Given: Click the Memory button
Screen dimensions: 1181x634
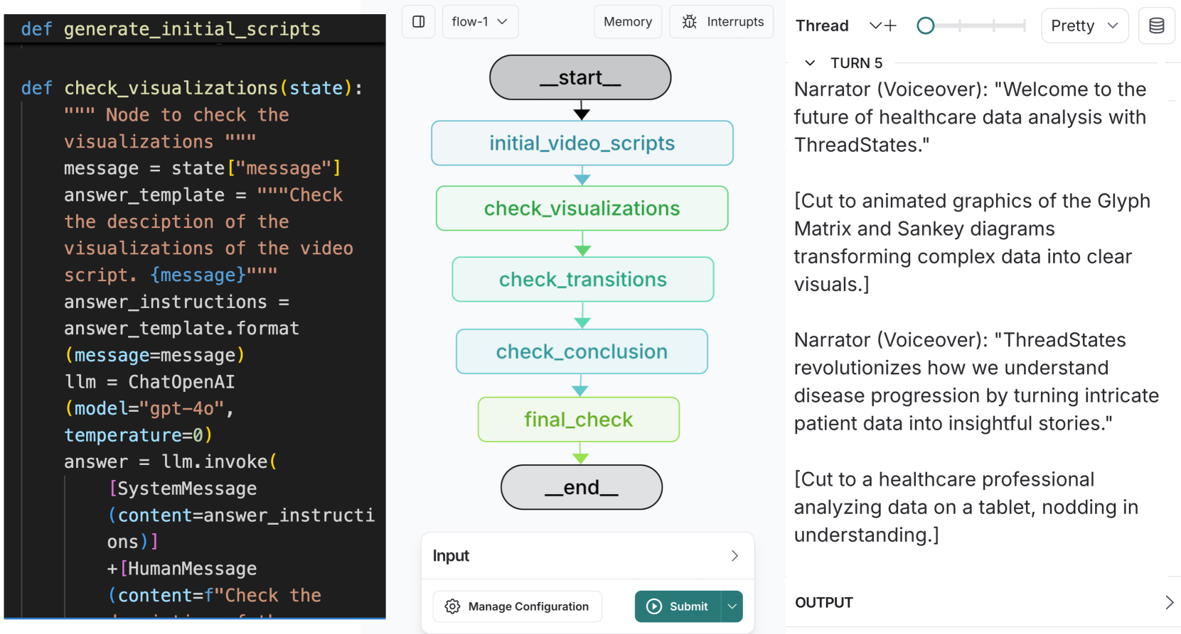Looking at the screenshot, I should click(x=627, y=22).
